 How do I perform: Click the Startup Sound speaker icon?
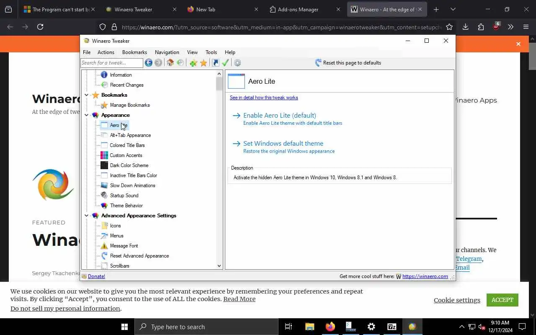[x=104, y=196]
